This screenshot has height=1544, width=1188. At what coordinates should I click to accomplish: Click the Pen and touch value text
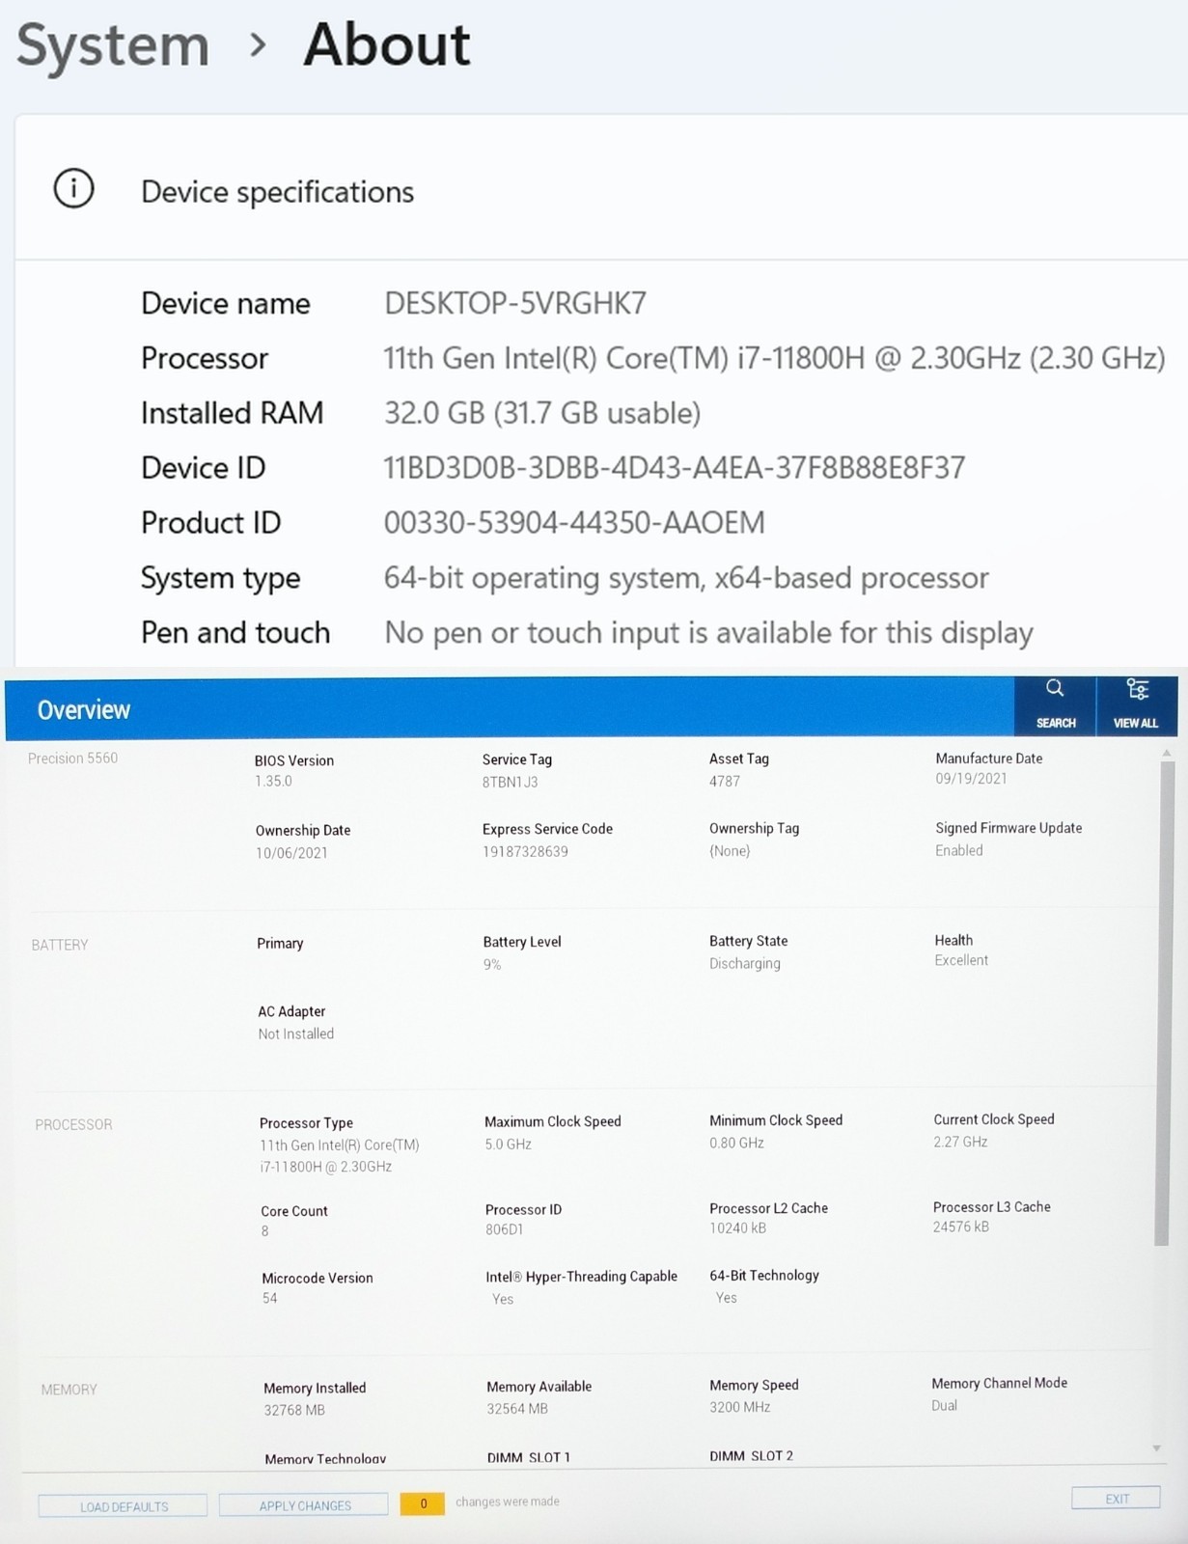coord(708,633)
